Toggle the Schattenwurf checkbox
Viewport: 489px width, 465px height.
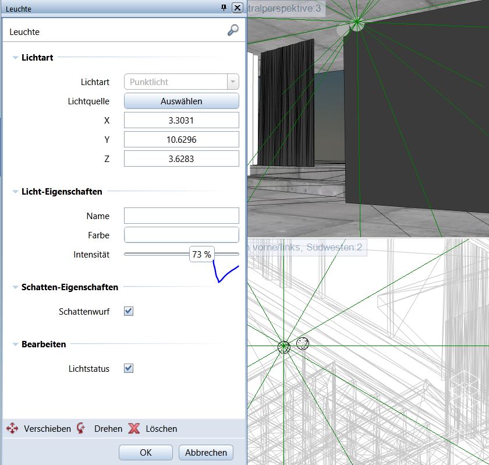pos(129,311)
